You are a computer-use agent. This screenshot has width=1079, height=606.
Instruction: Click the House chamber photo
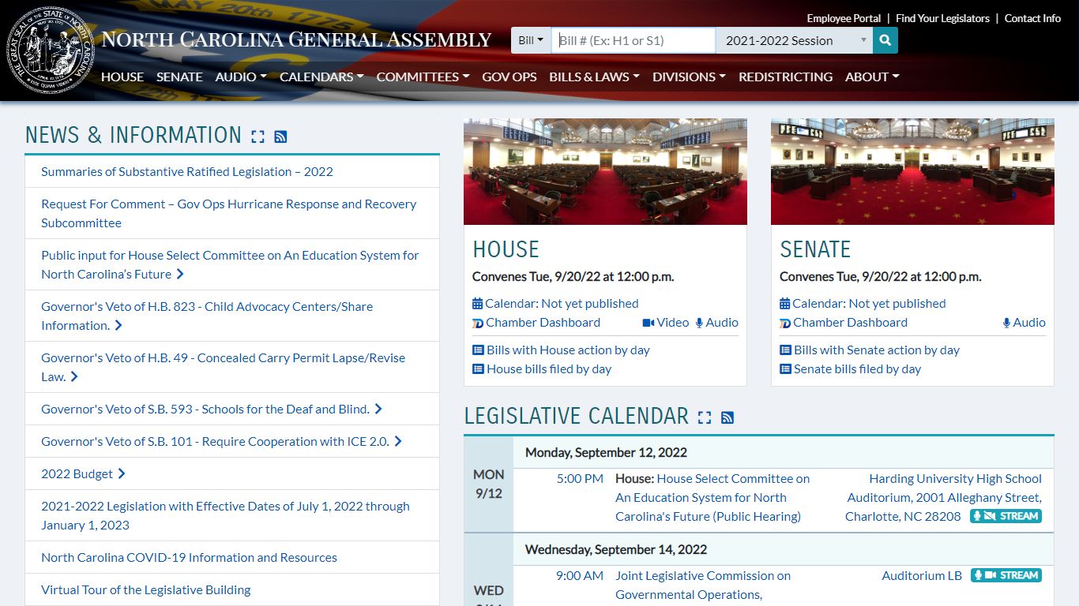[605, 171]
